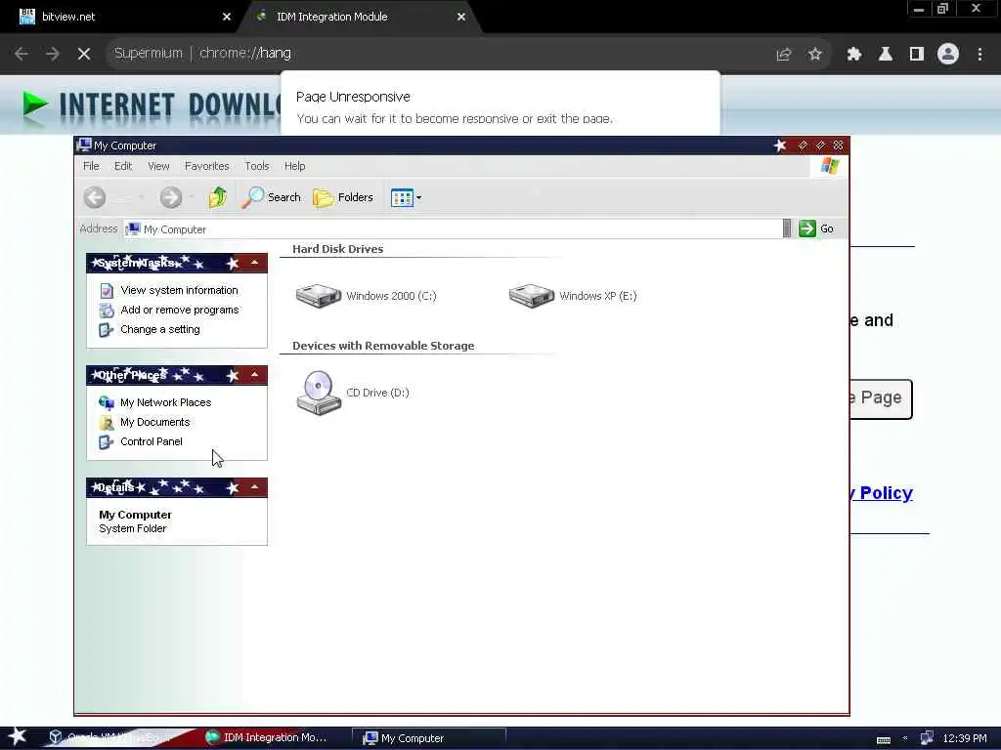Click the partially hidden Page button
Viewport: 1001px width, 750px height.
click(x=881, y=399)
